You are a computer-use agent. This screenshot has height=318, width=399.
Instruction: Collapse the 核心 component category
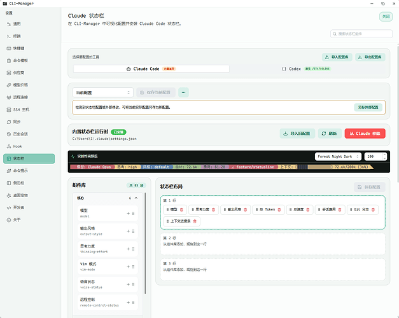[x=136, y=198]
